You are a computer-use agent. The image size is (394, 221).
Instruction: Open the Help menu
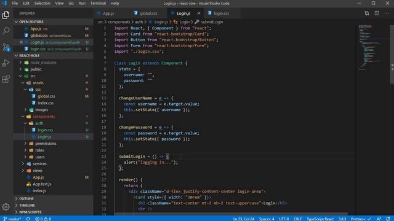[115, 3]
